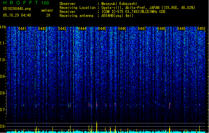The width and height of the screenshot is (209, 133).
Task: Click the strong red meteor echo after 0448
Action: pos(169,105)
